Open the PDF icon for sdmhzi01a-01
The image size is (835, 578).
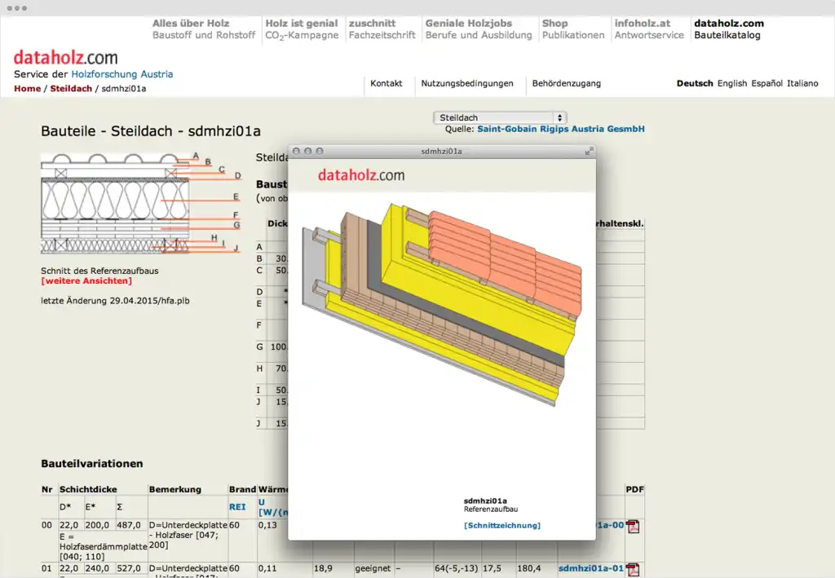point(633,569)
